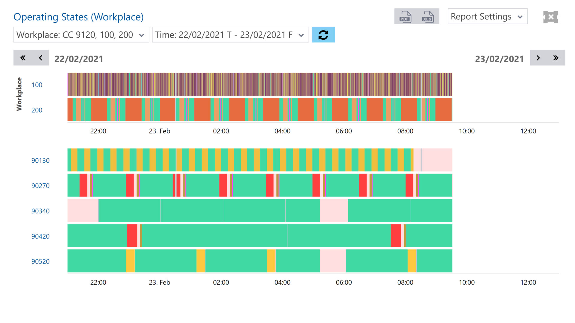Open the Time range dropdown
This screenshot has width=575, height=323.
[230, 35]
